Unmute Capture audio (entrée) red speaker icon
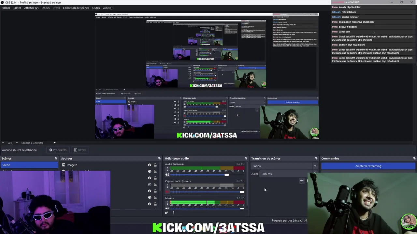 coord(167,192)
